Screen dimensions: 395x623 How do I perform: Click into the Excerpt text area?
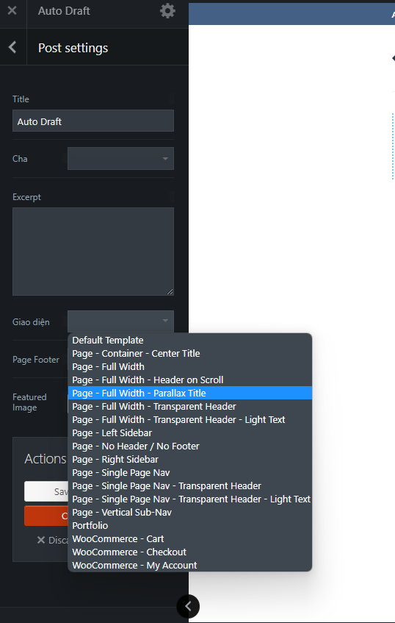coord(93,252)
